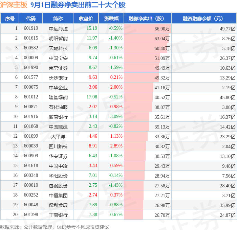
Task: Click stock name 华安证券
Action: 58,156
